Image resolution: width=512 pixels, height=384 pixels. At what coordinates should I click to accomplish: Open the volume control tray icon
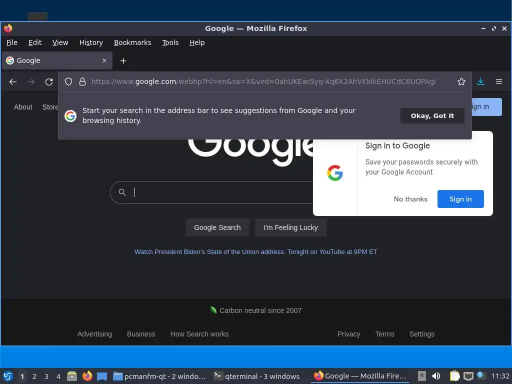tap(436, 376)
